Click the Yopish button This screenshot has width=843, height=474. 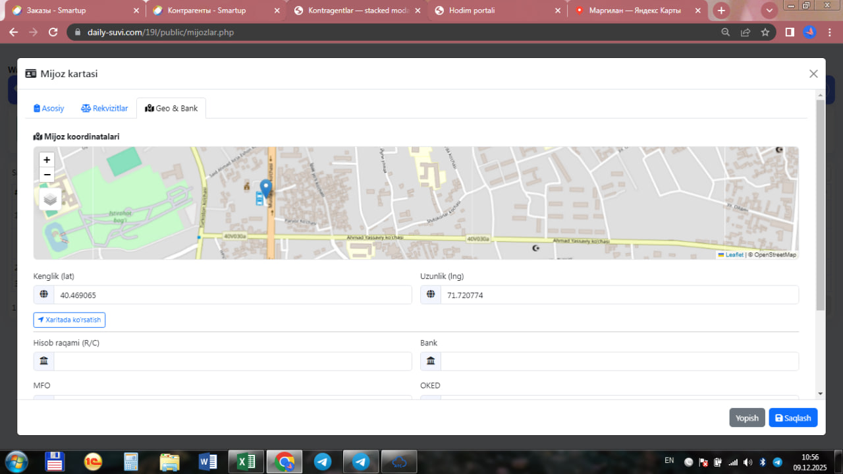pos(747,418)
